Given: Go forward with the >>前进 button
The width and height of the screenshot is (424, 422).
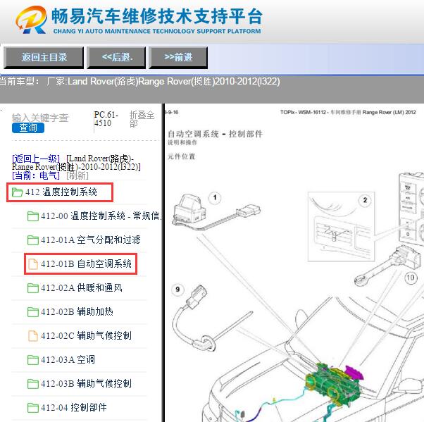Looking at the screenshot, I should point(178,57).
